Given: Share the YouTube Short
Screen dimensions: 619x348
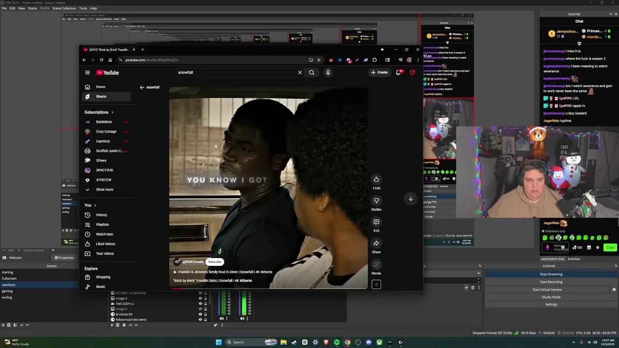Looking at the screenshot, I should [376, 243].
